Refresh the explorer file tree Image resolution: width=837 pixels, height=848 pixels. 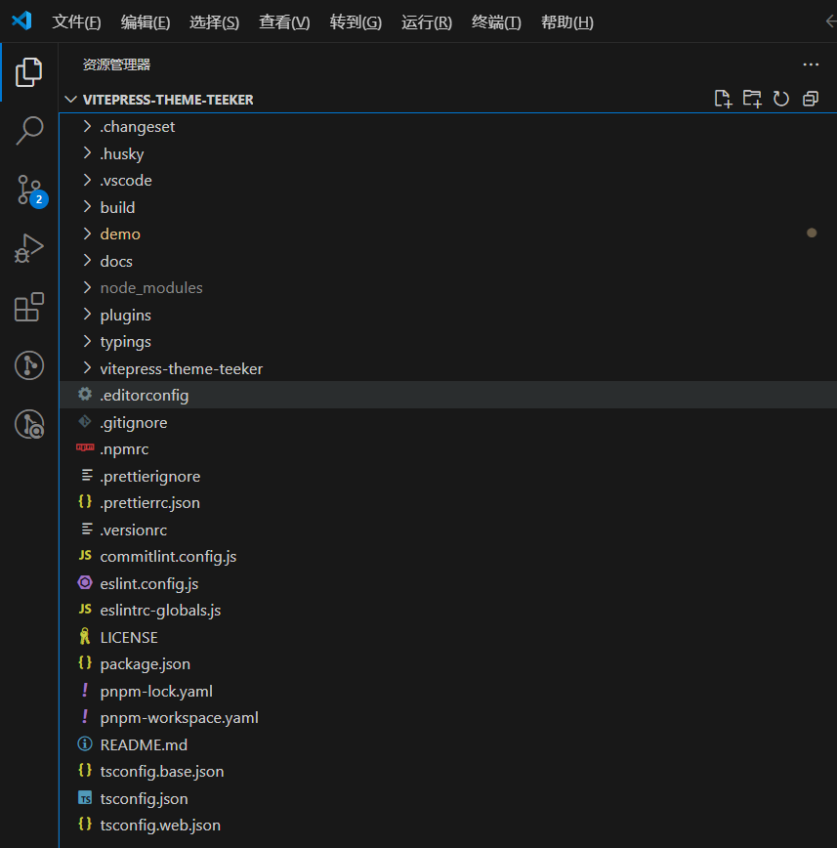pos(781,99)
